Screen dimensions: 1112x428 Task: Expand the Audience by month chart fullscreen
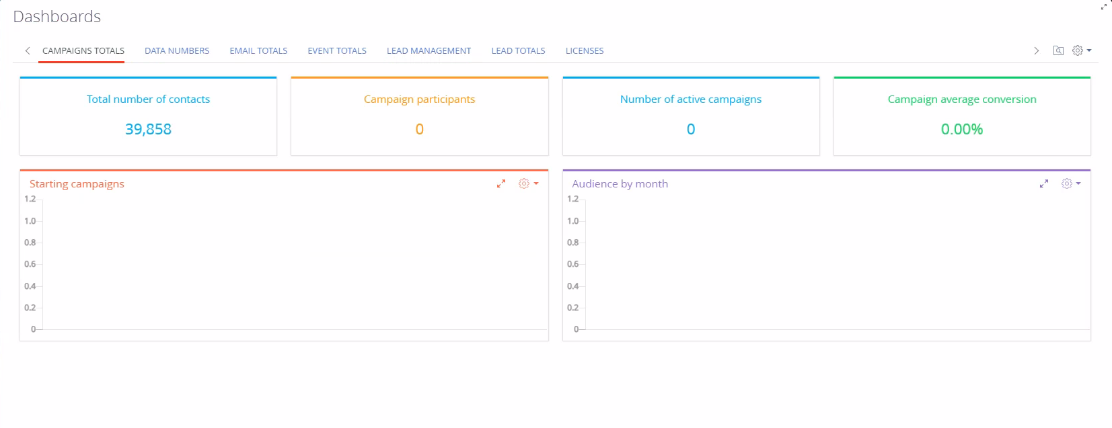coord(1044,183)
